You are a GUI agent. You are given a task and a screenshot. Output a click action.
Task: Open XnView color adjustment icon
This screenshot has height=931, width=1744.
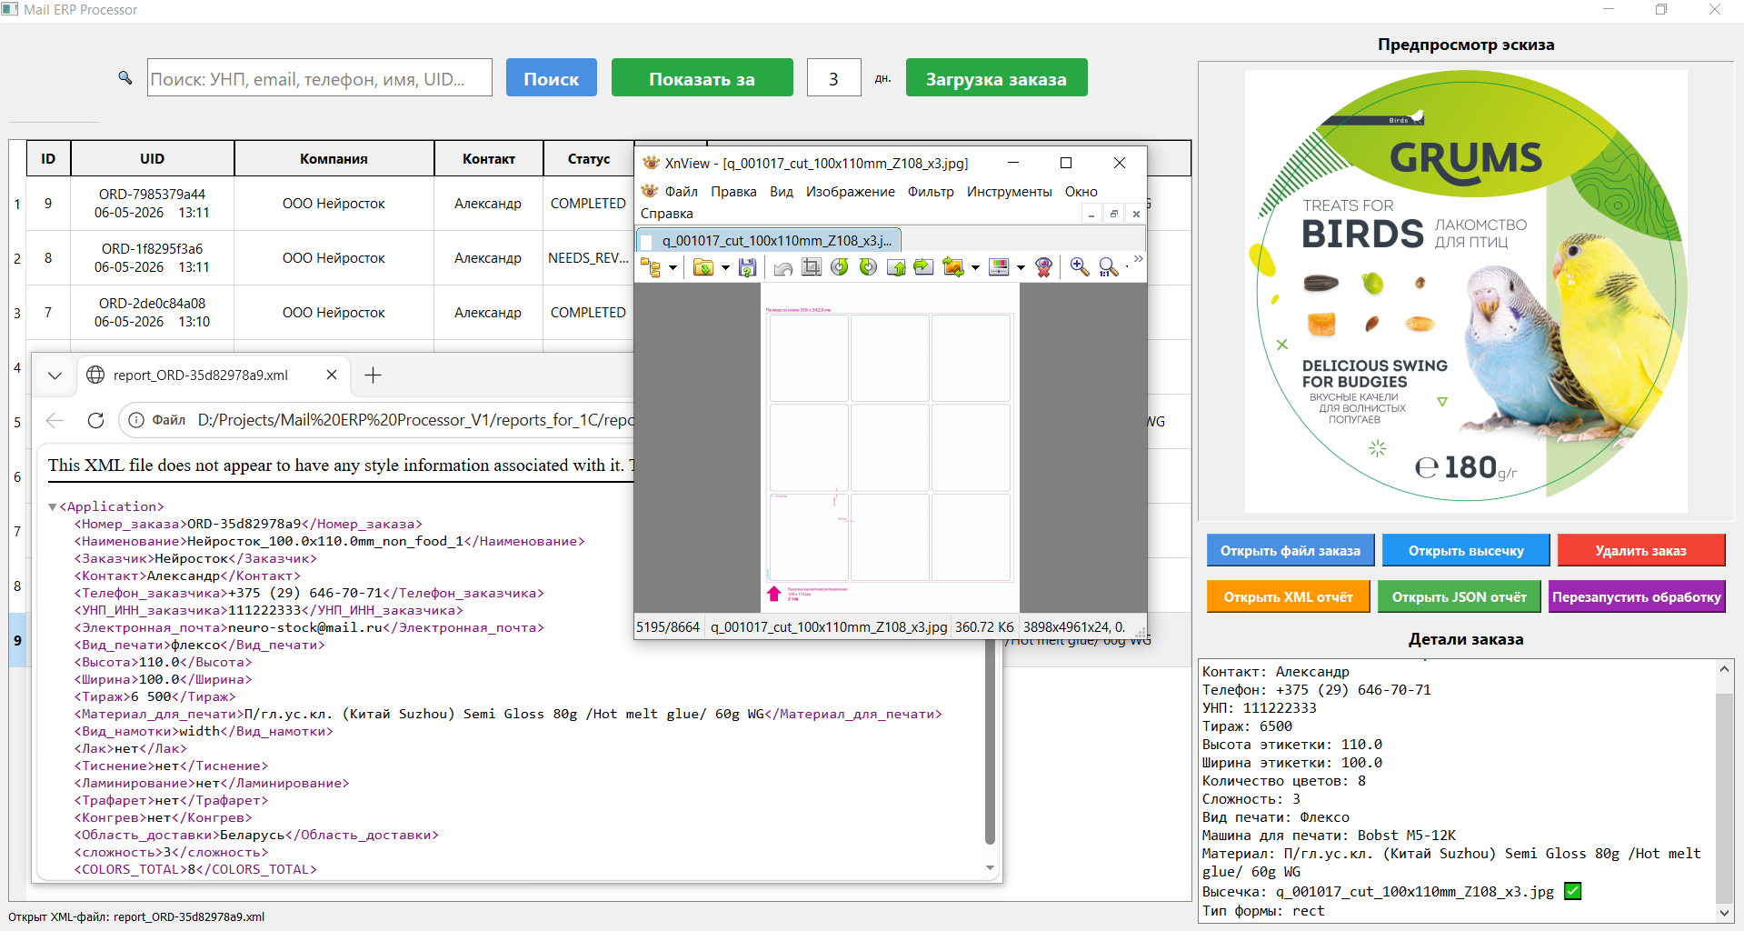999,267
